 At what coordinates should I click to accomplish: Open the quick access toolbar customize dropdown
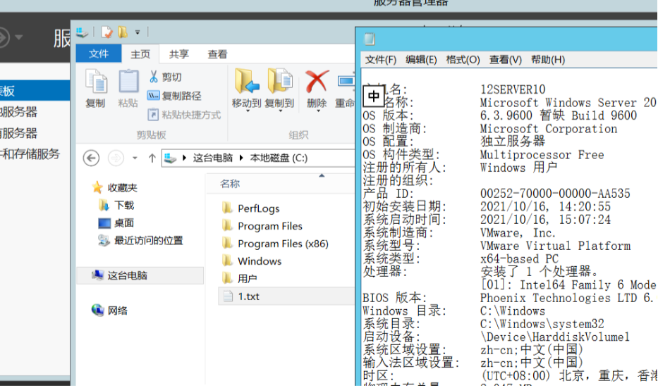click(138, 32)
